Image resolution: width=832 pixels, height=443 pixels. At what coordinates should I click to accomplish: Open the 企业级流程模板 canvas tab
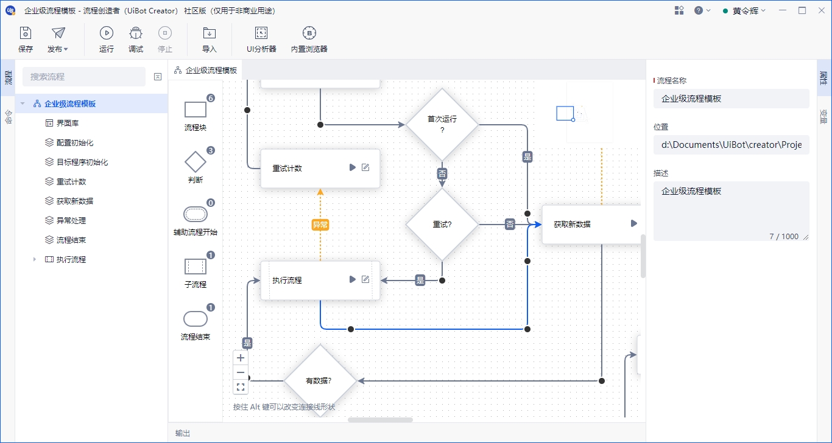206,70
